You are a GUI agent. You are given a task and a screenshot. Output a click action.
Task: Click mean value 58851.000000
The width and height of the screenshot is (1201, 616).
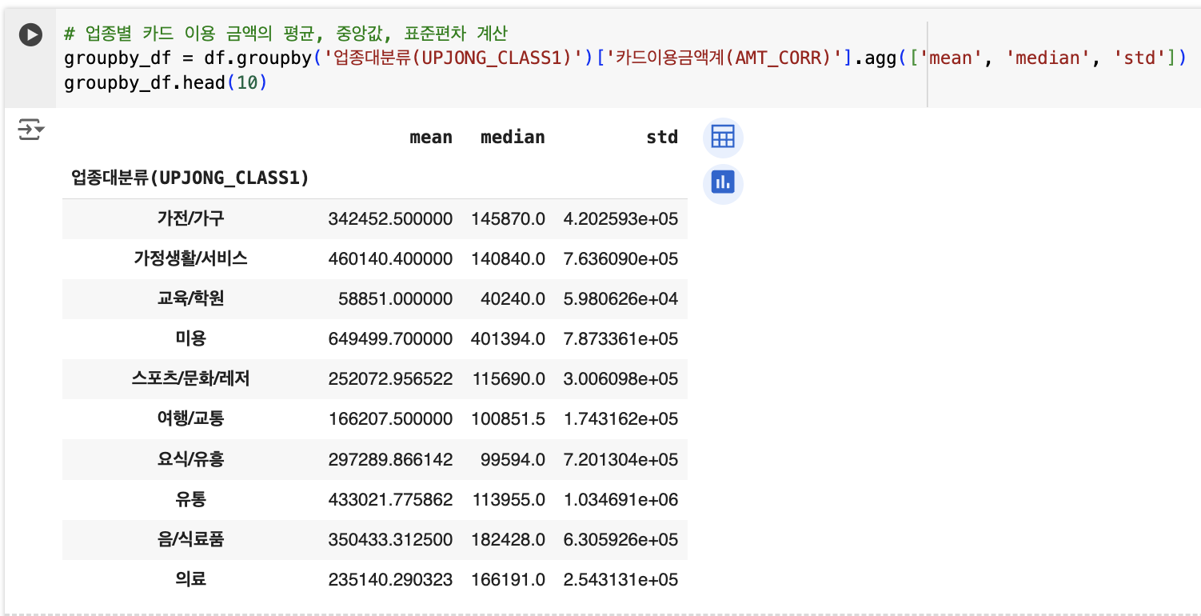[x=395, y=298]
